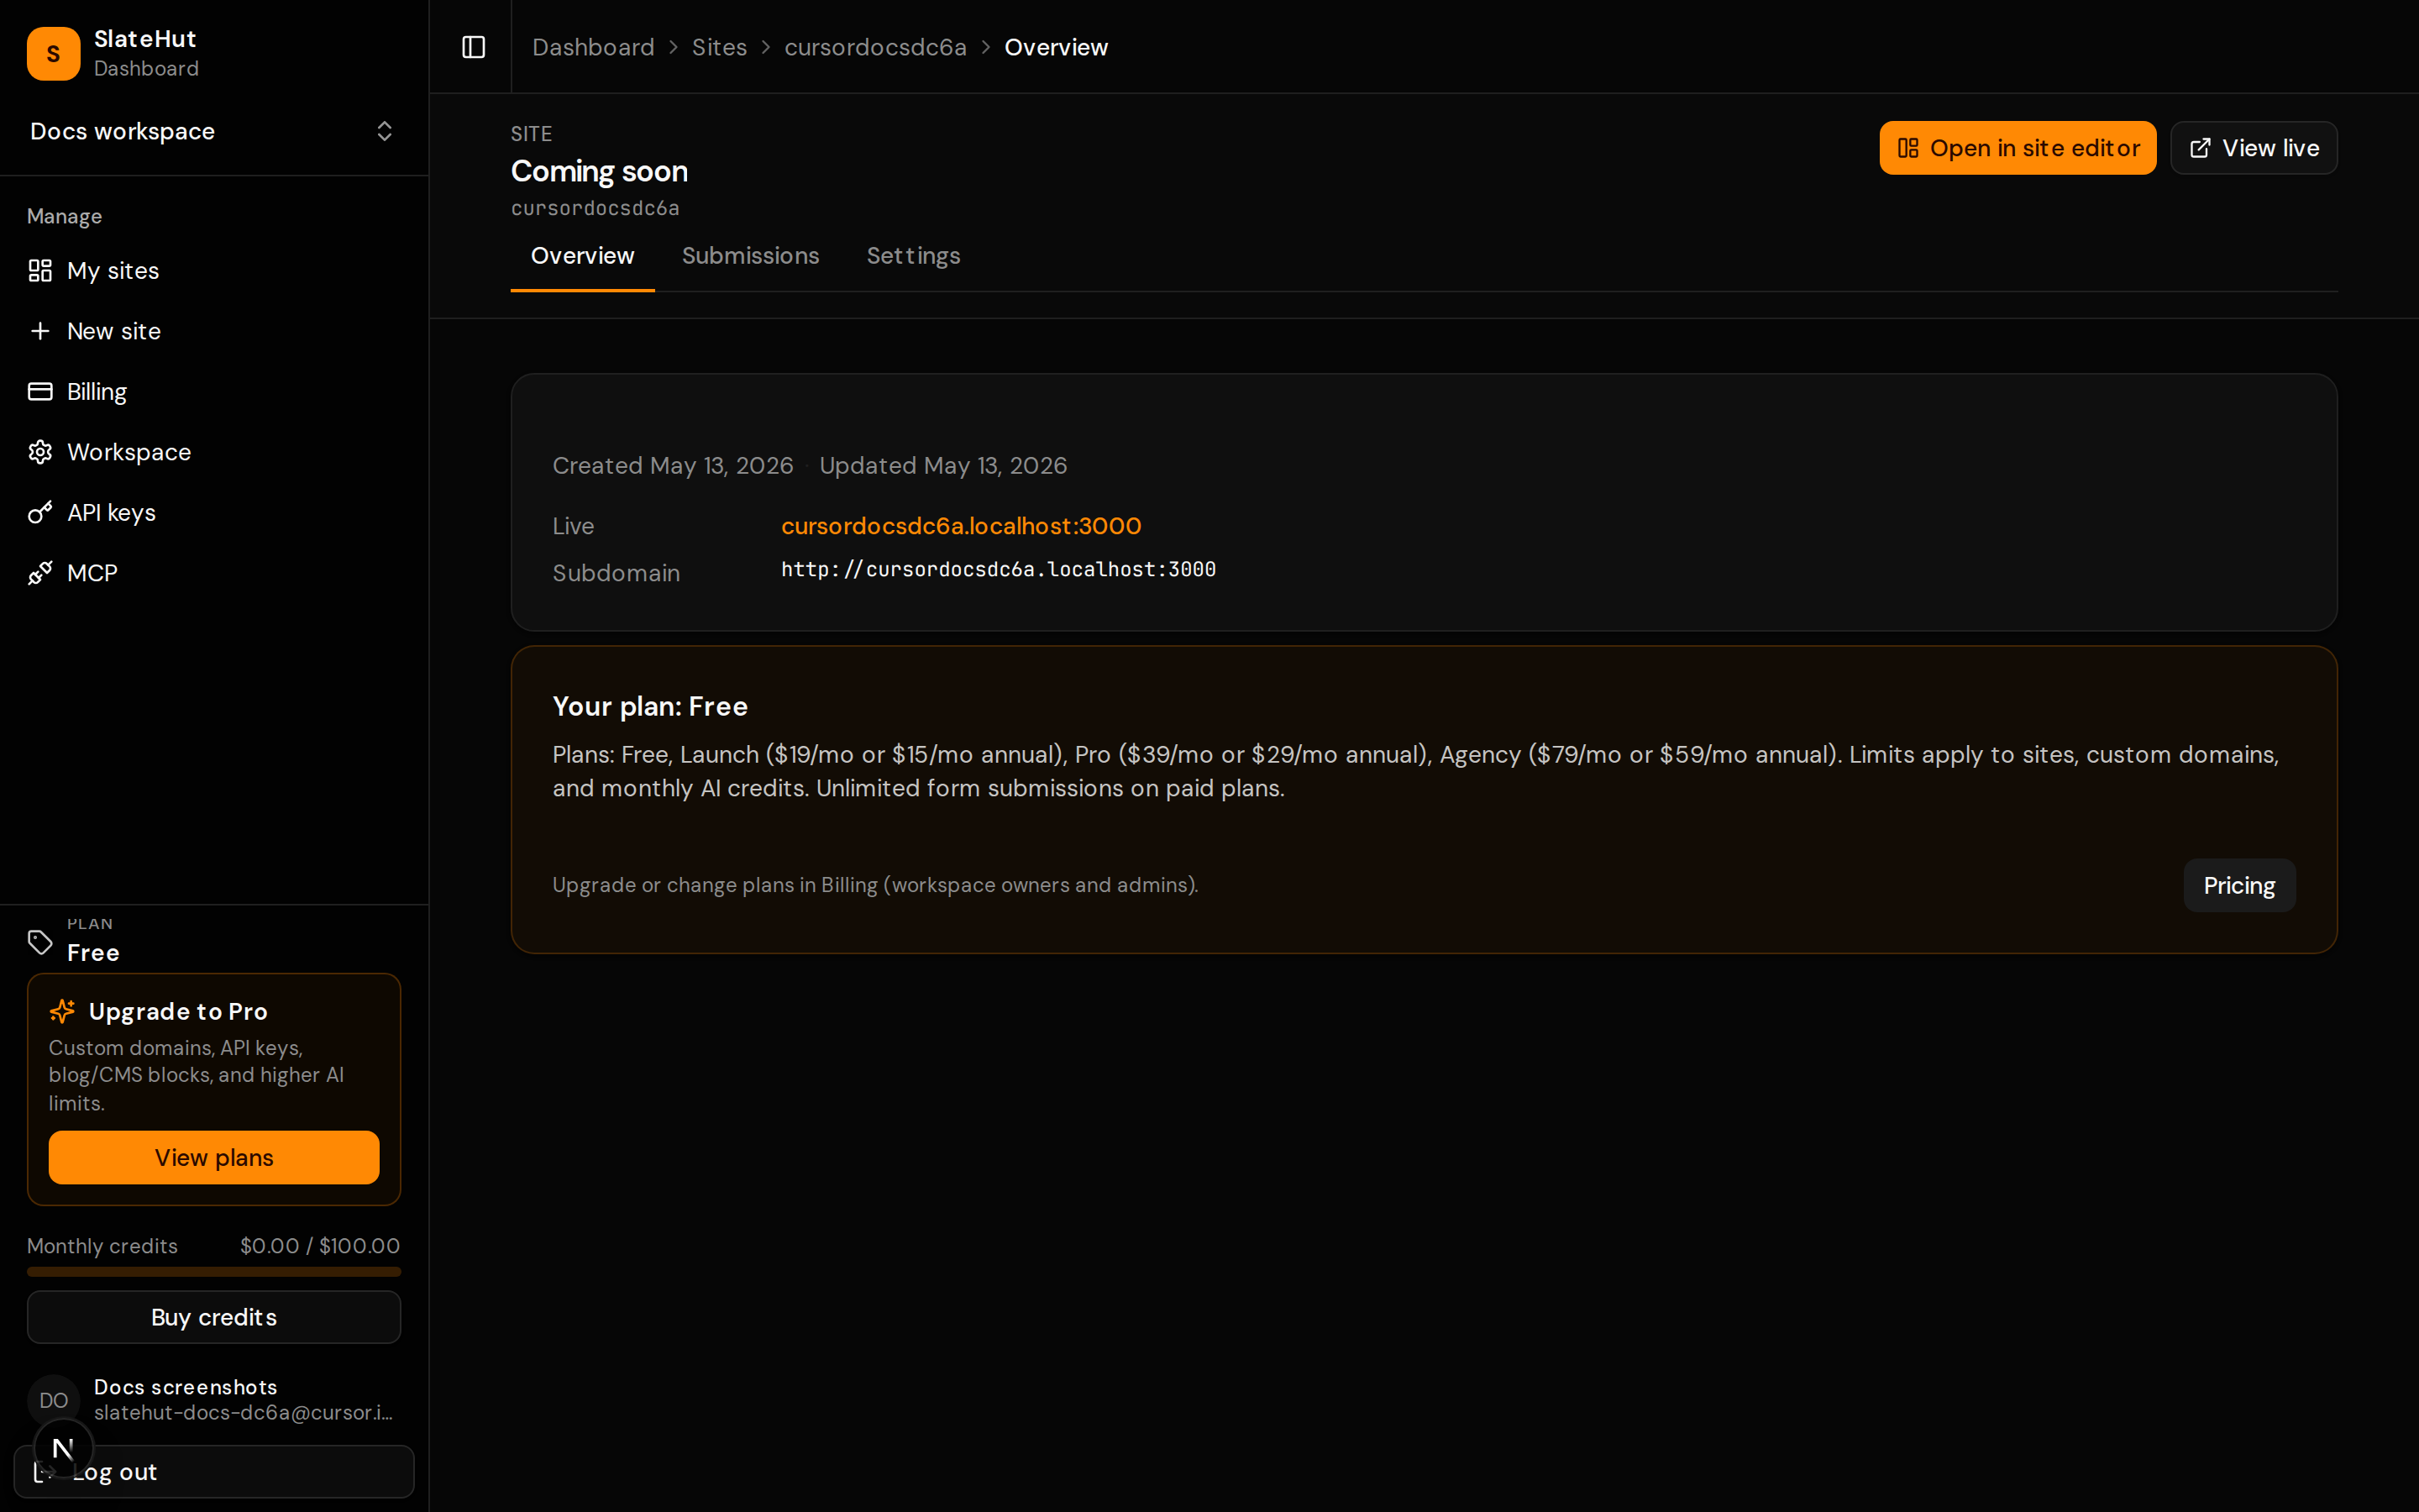Viewport: 2419px width, 1512px height.
Task: Click the SlateHut orange logo icon
Action: [x=53, y=53]
